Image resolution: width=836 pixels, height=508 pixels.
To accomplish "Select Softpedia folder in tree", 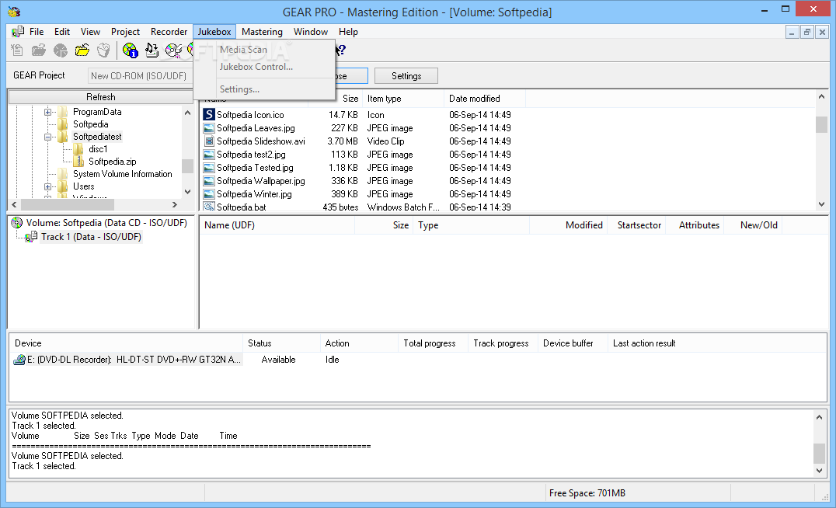I will (x=90, y=124).
